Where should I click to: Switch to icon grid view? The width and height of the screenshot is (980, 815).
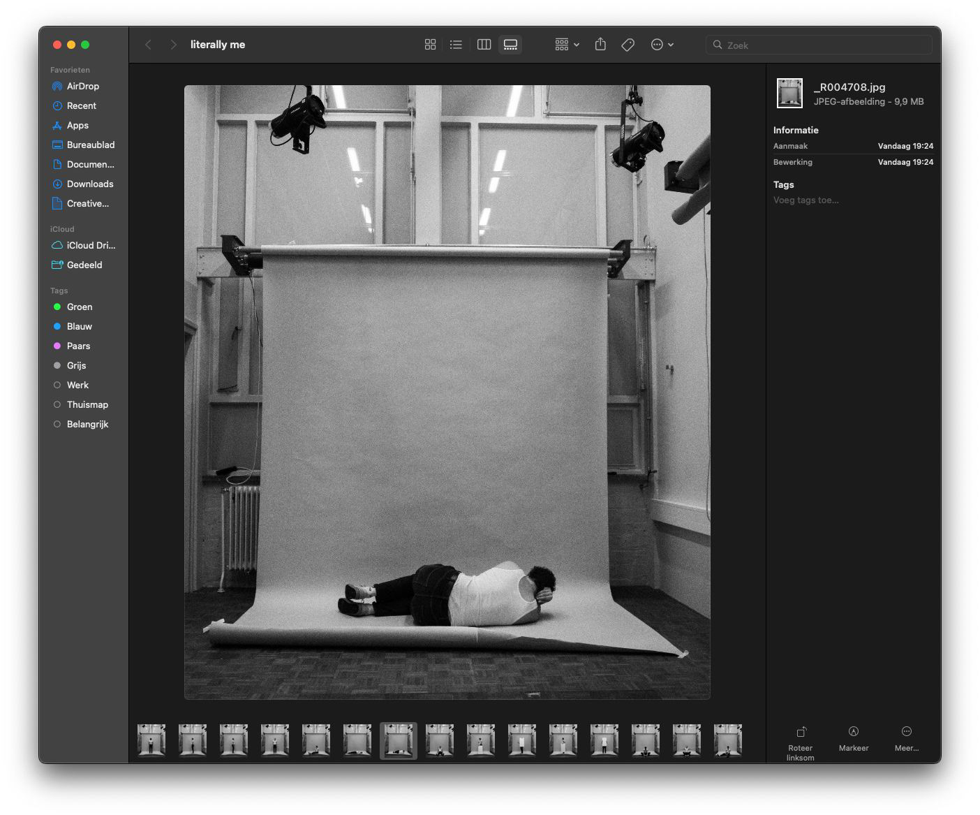click(x=430, y=45)
